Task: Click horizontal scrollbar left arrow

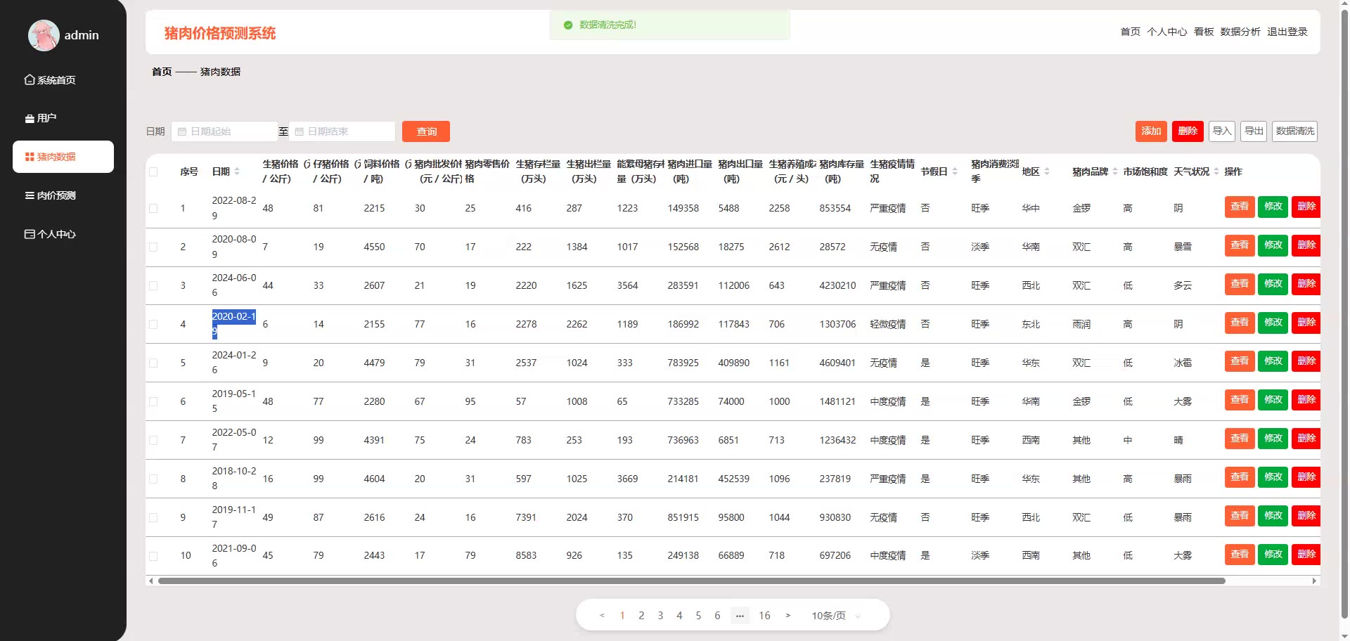Action: click(x=150, y=581)
